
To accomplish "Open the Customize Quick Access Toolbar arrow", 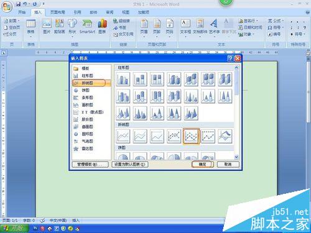I will click(44, 4).
